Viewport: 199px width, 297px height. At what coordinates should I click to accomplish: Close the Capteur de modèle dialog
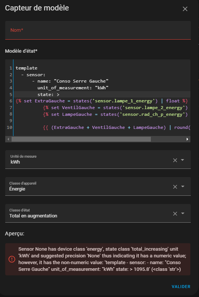point(185,9)
